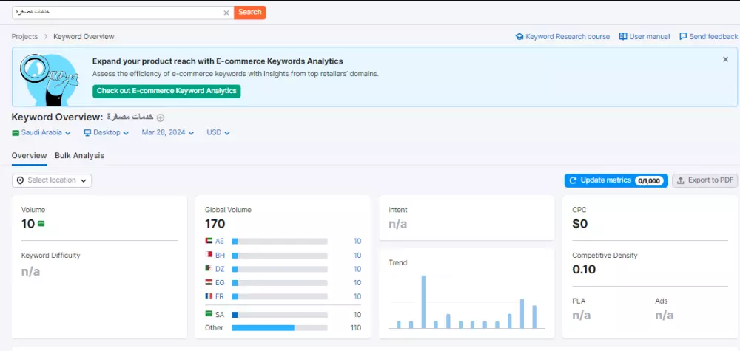Open the Saudi Arabia country dropdown
The width and height of the screenshot is (740, 351).
41,133
